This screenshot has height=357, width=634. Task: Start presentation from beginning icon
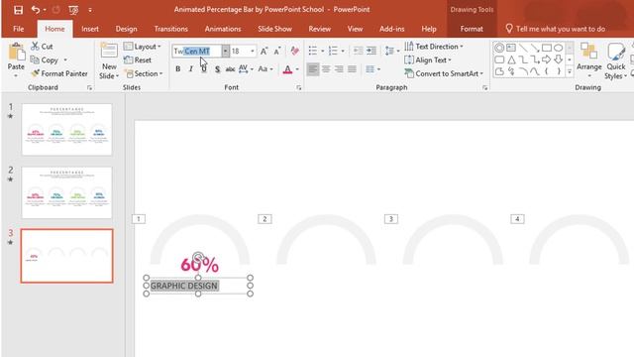(73, 10)
